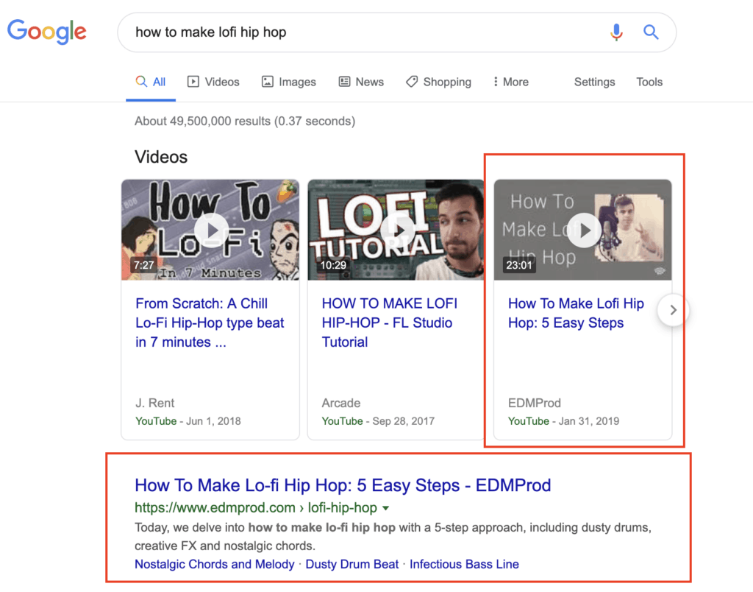Switch to the Videos tab
This screenshot has width=753, height=592.
pyautogui.click(x=213, y=82)
